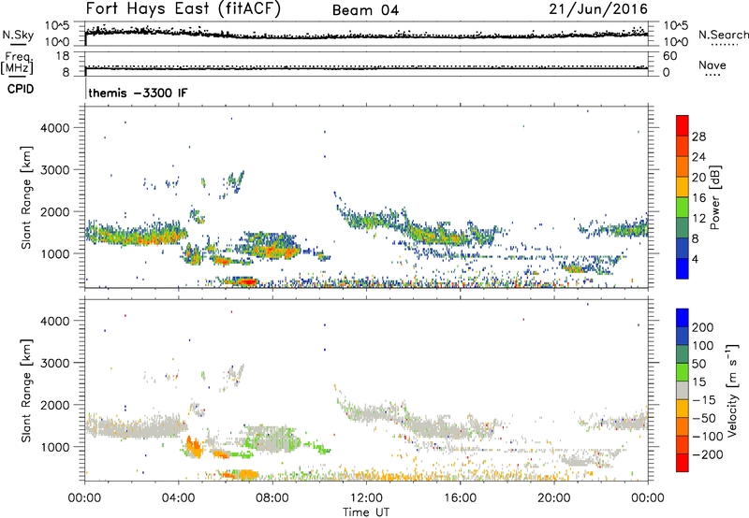This screenshot has height=518, width=749.
Task: Click the 'Power [dB]' color bar label
Action: (x=714, y=197)
